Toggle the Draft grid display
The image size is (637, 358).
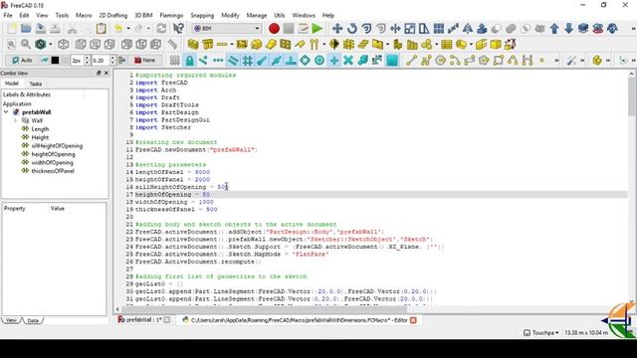click(x=175, y=61)
